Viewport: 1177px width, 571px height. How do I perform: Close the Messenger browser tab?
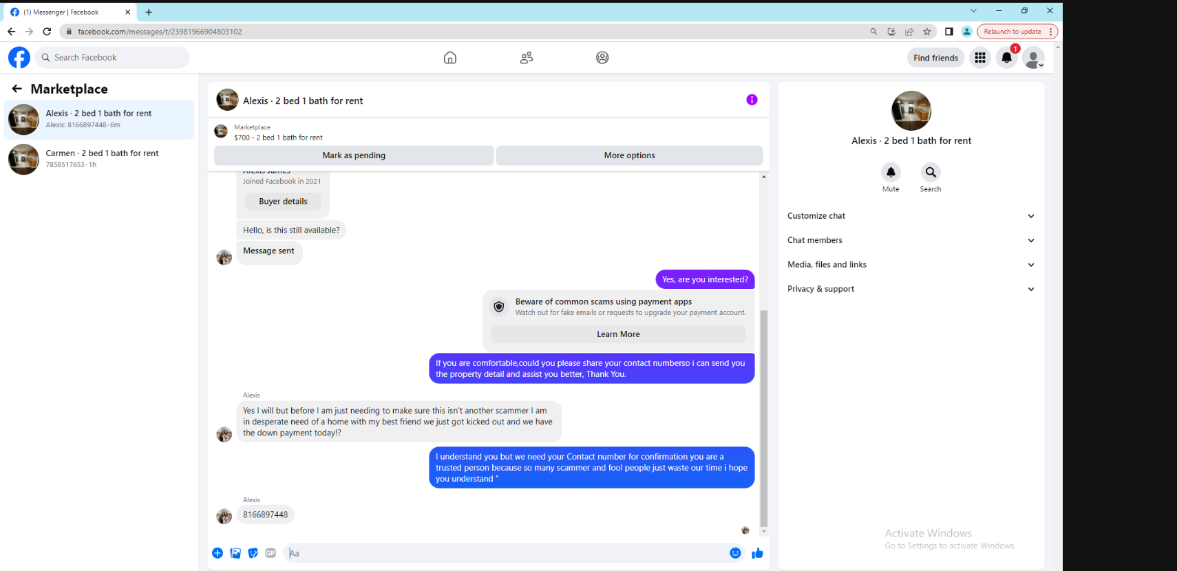pos(127,12)
